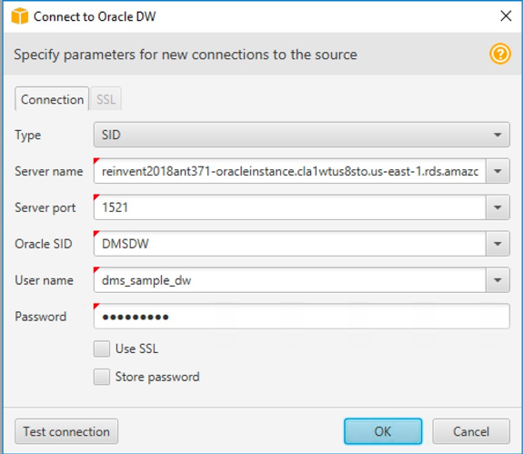Switch to the SSL tab
The height and width of the screenshot is (454, 523).
[x=106, y=99]
